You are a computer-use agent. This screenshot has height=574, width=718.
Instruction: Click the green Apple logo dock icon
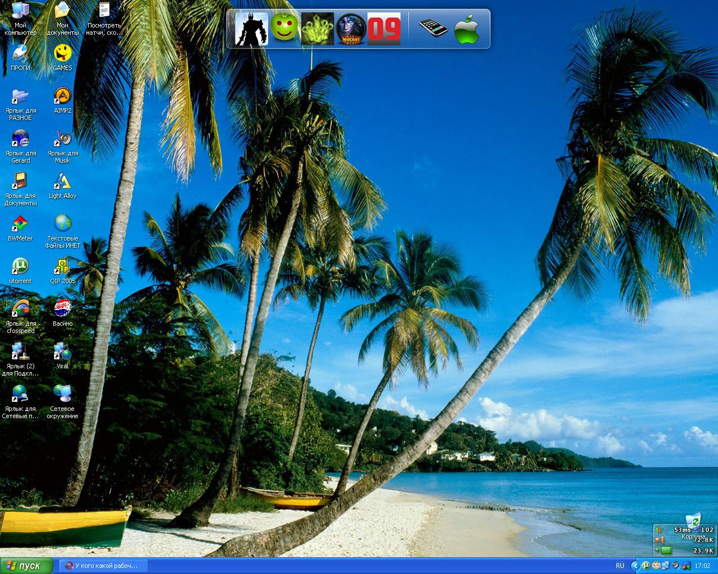click(x=467, y=29)
